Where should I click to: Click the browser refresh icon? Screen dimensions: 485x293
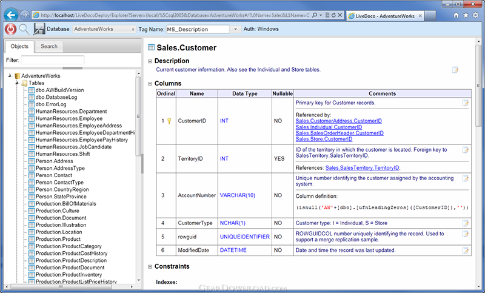pos(333,15)
